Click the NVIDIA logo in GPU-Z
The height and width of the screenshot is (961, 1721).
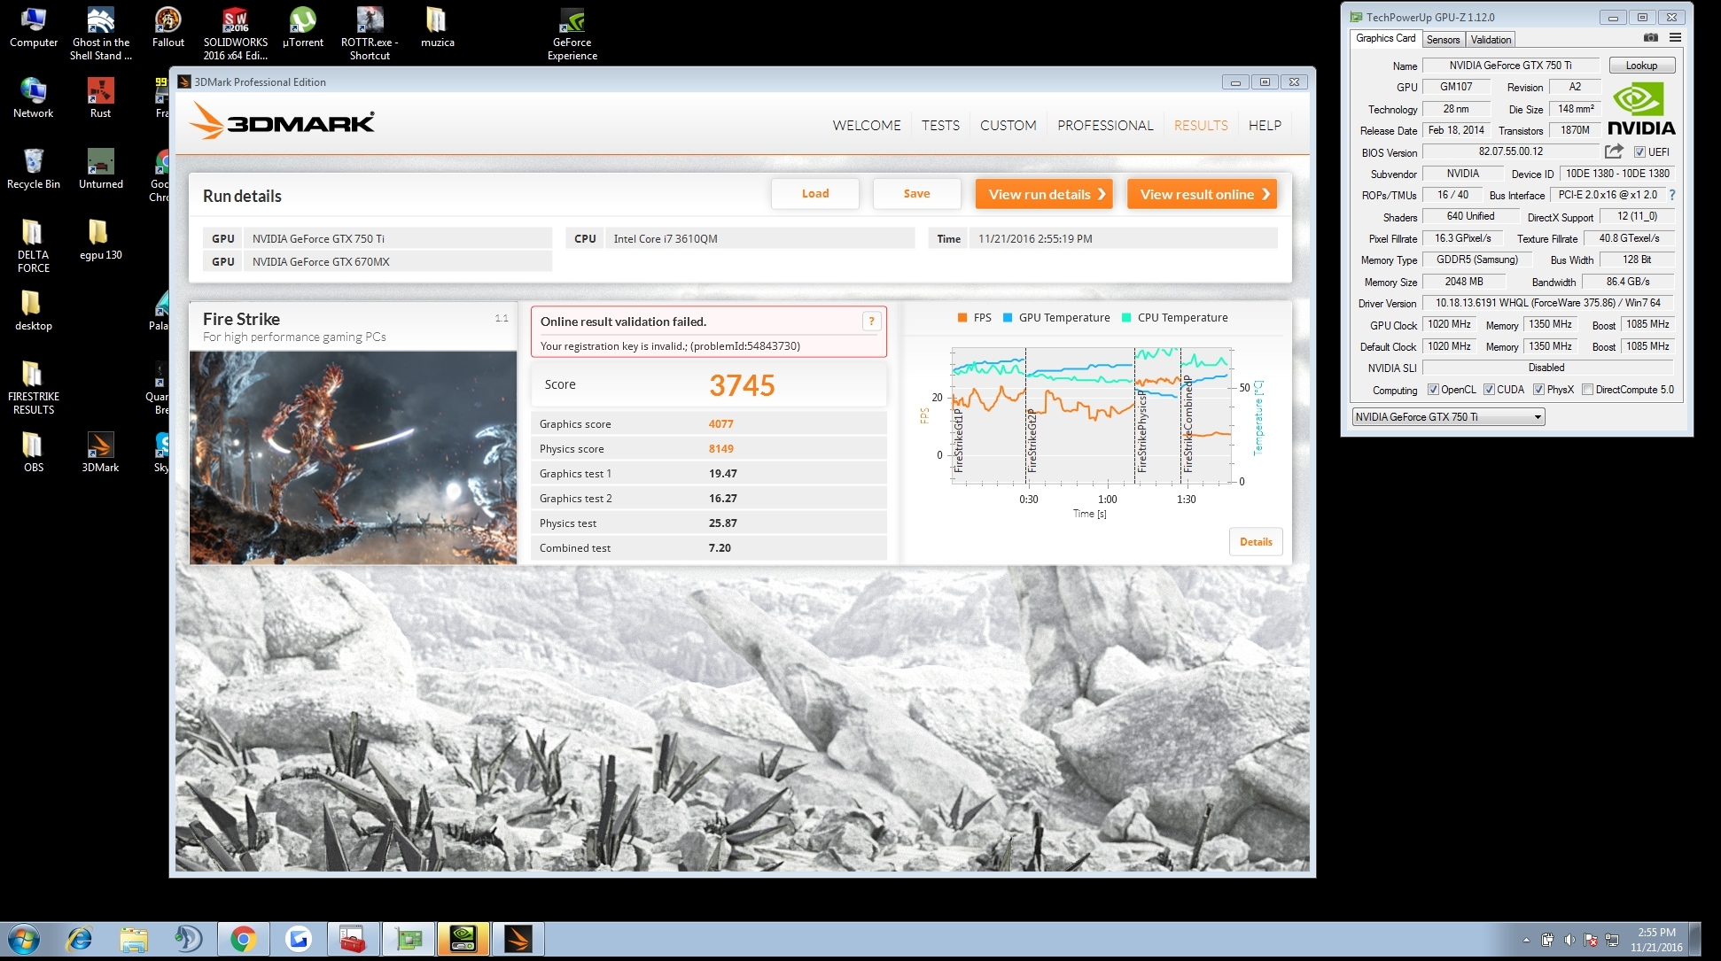point(1641,108)
